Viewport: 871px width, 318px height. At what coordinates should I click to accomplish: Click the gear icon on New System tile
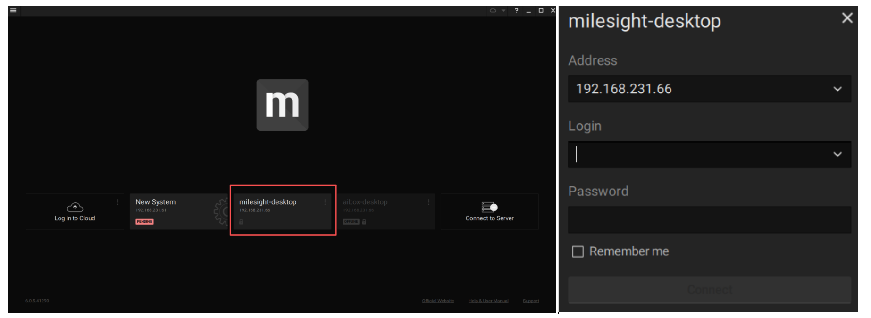[x=221, y=211]
